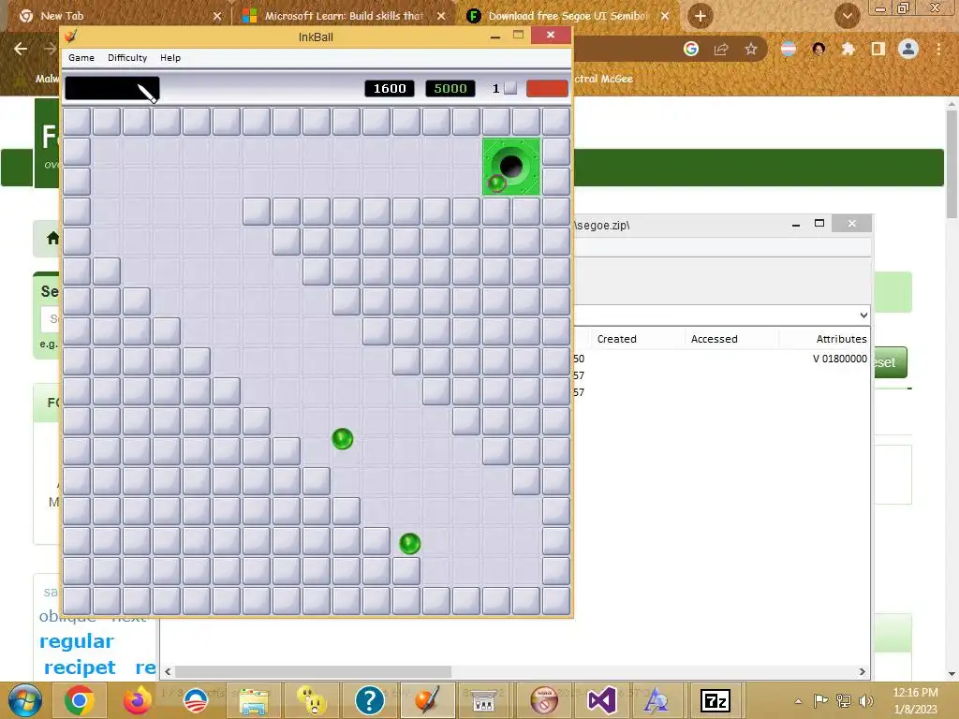Image resolution: width=959 pixels, height=719 pixels.
Task: Open Chrome from the taskbar
Action: tap(80, 700)
